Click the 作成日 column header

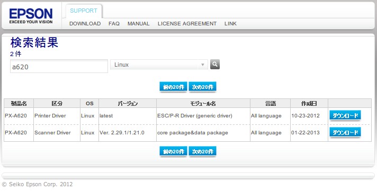coord(309,103)
